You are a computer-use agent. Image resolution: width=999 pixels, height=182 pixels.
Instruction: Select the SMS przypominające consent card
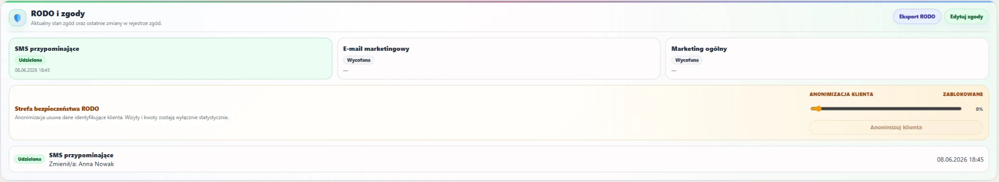pos(170,59)
